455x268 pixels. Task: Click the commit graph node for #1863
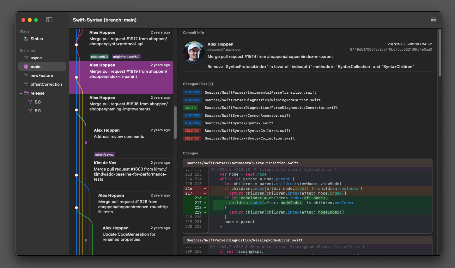tap(76, 175)
